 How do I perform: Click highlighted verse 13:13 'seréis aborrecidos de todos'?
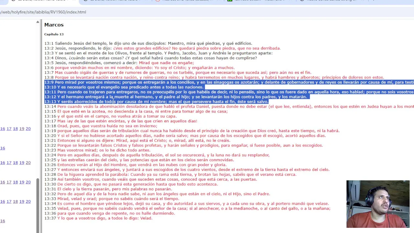[157, 102]
